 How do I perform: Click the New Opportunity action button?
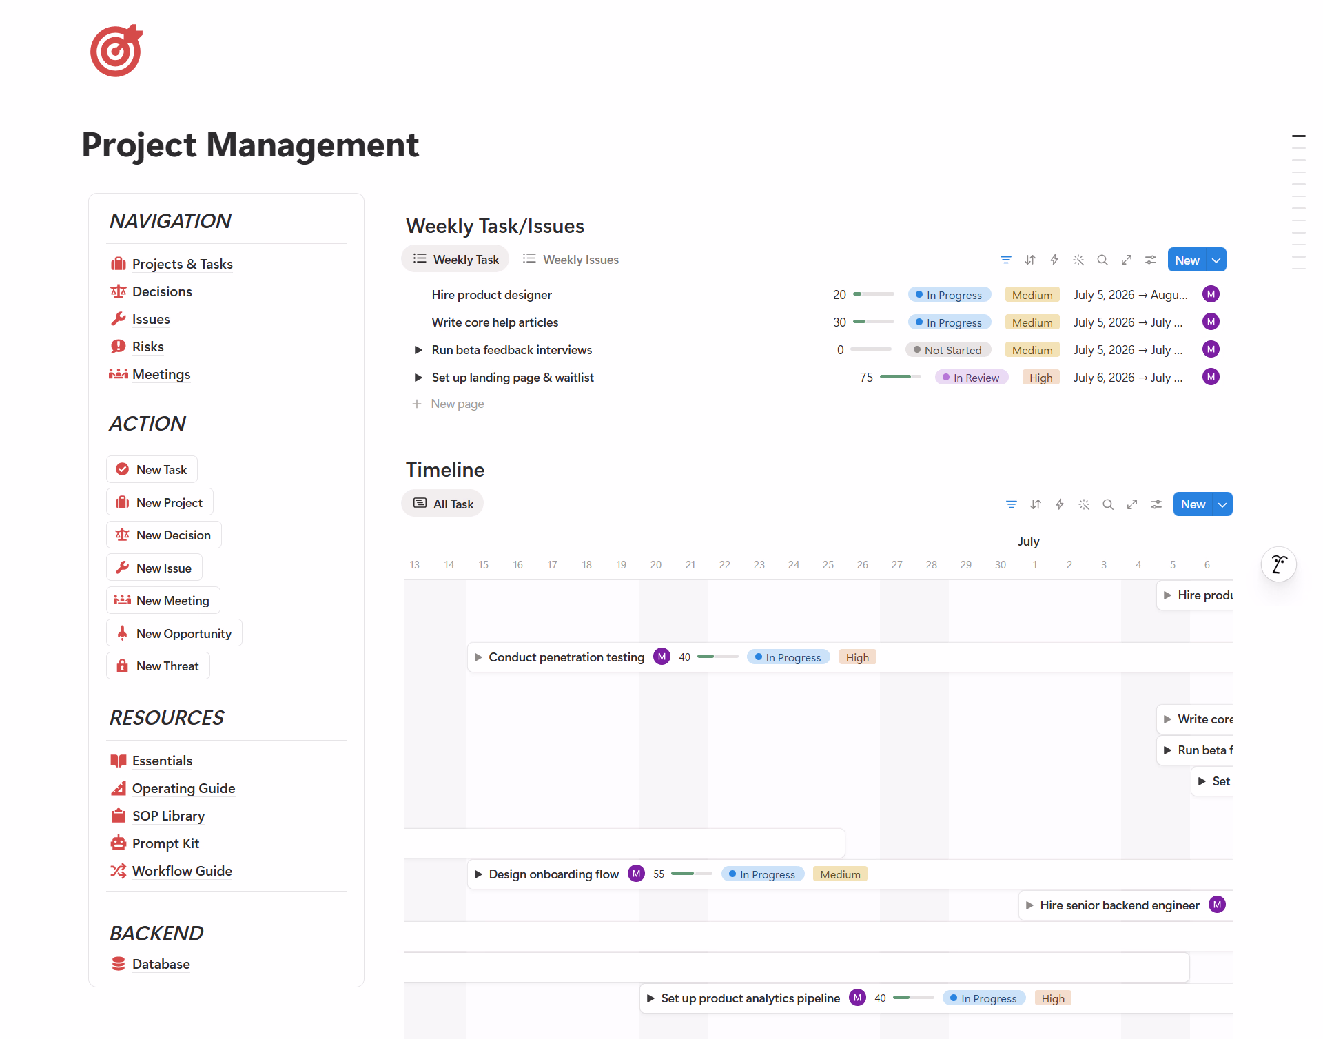pos(174,633)
